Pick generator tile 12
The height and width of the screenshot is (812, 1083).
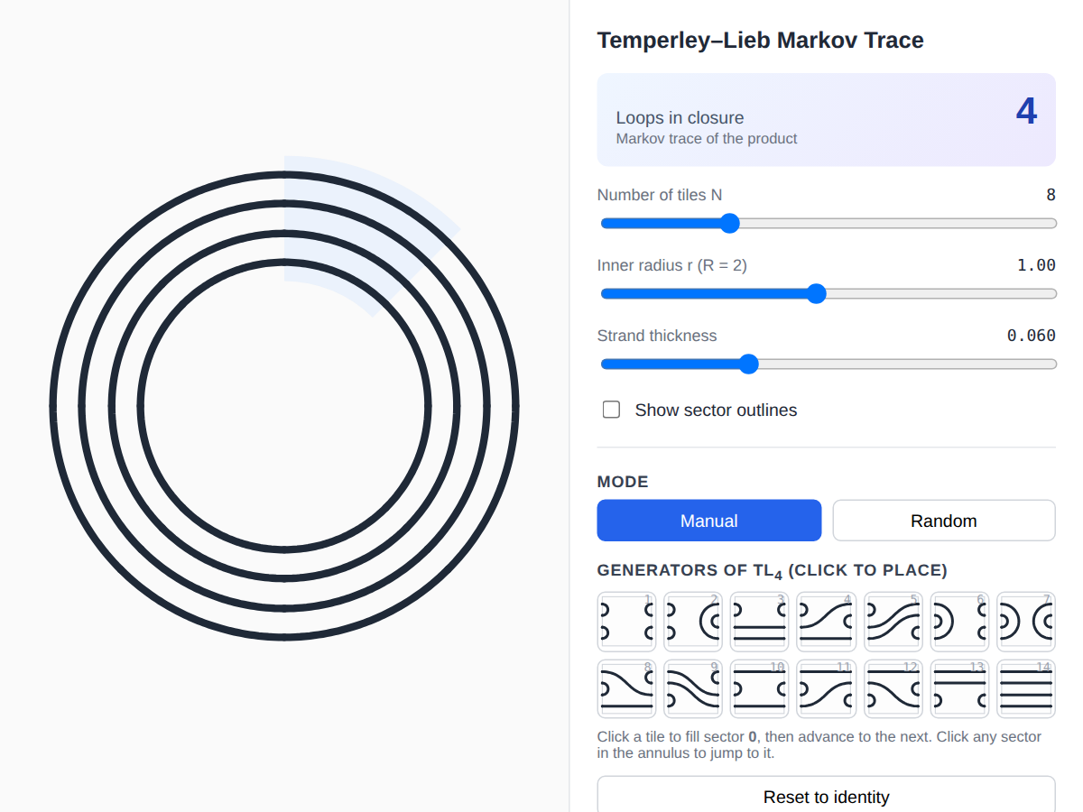(x=893, y=689)
